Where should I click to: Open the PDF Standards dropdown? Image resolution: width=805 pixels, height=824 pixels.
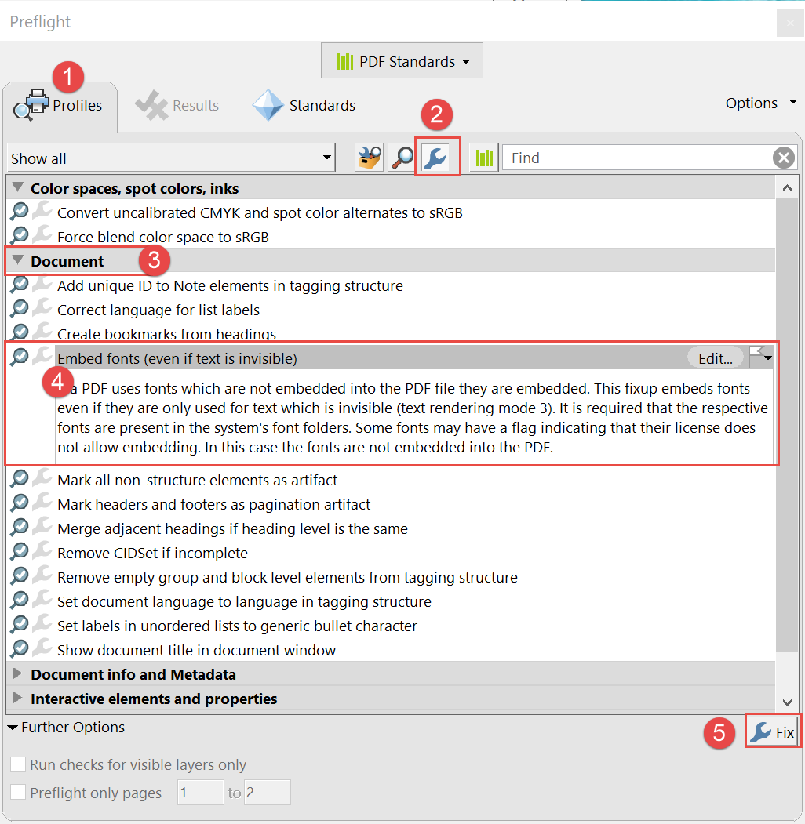tap(401, 60)
